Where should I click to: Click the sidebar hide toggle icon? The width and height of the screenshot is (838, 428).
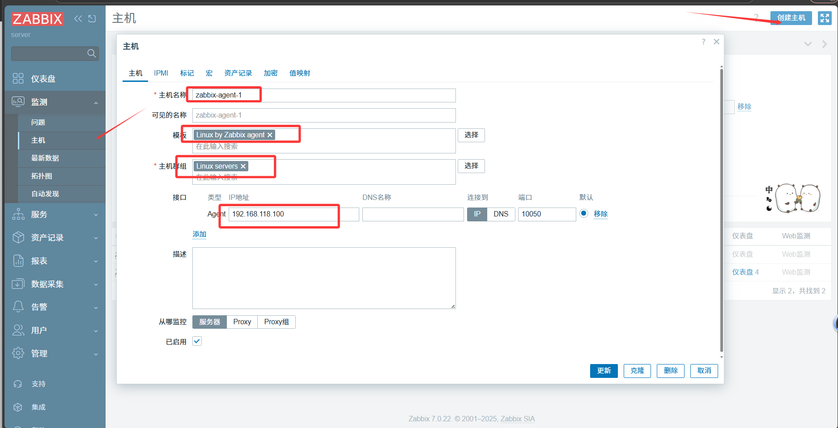pyautogui.click(x=92, y=18)
